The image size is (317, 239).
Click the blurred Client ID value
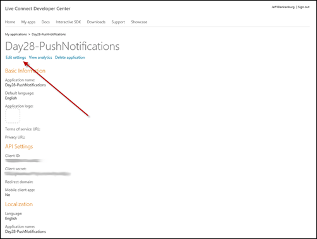23,161
